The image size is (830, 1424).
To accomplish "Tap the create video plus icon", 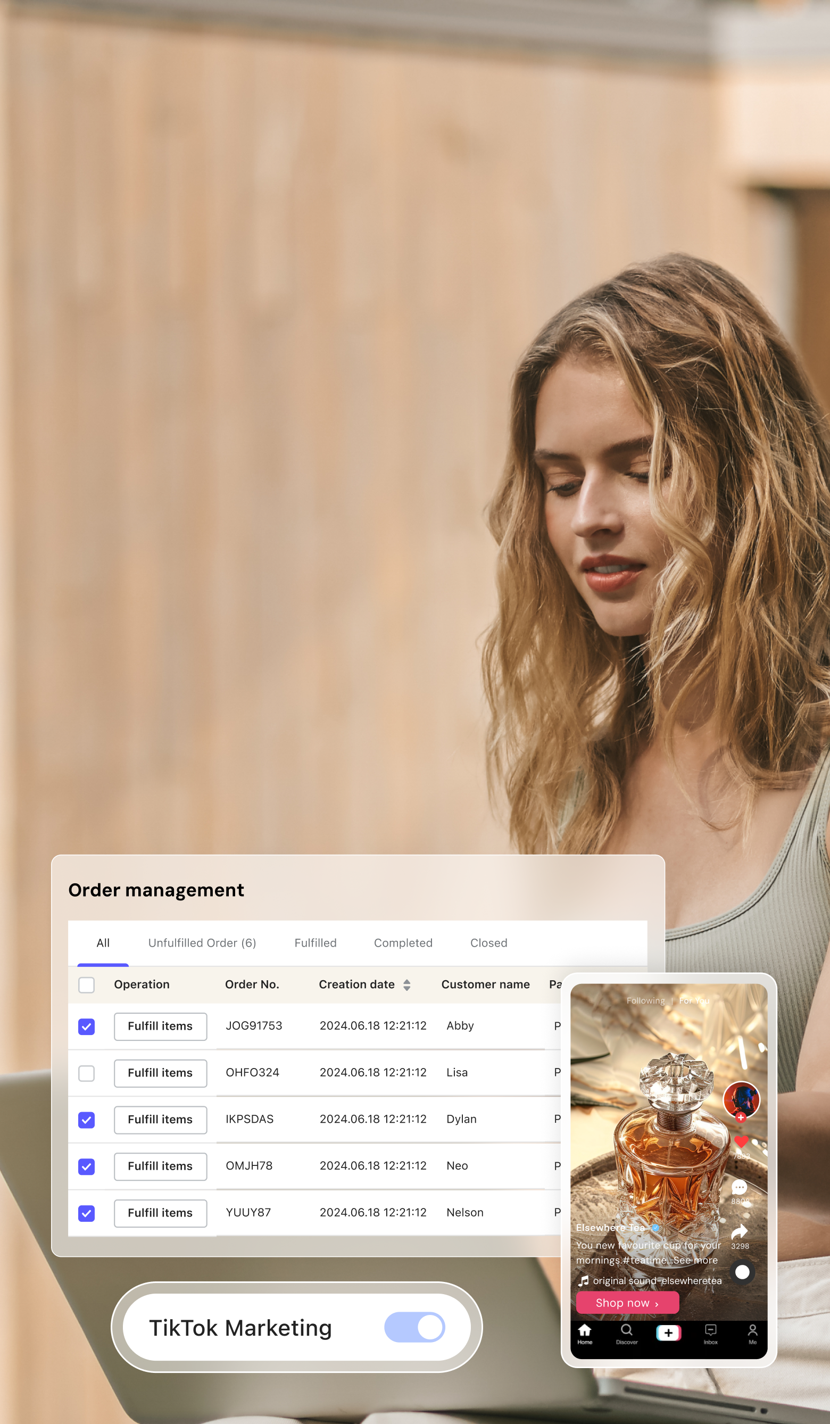I will pos(668,1332).
